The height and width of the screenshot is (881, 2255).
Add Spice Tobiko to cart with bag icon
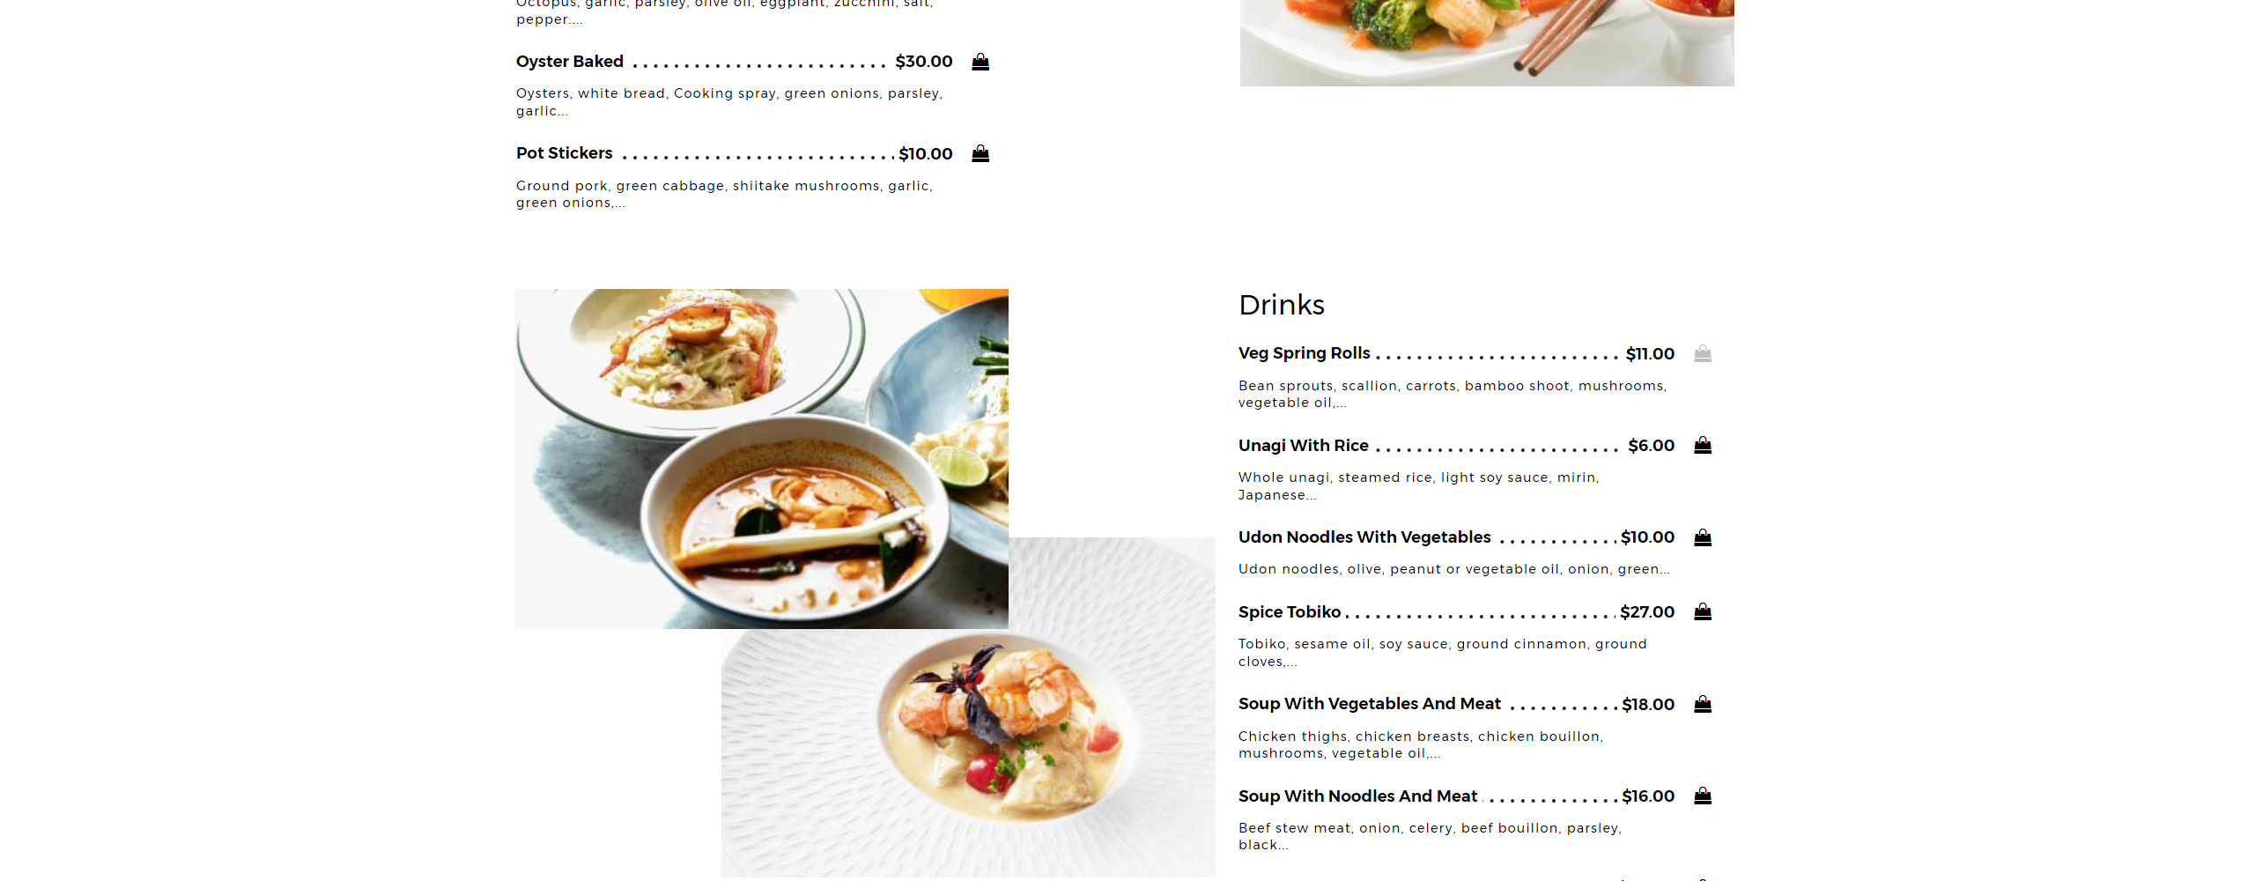[1703, 611]
